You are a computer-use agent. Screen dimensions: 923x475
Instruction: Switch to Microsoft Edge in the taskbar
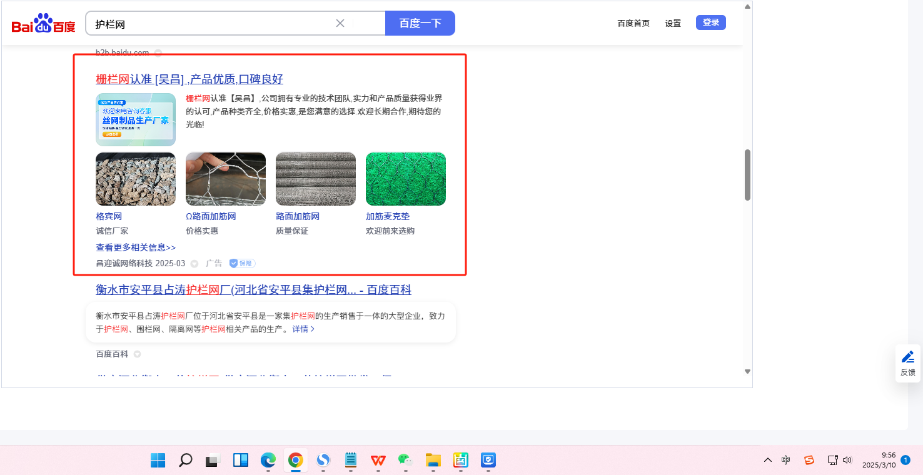point(268,461)
